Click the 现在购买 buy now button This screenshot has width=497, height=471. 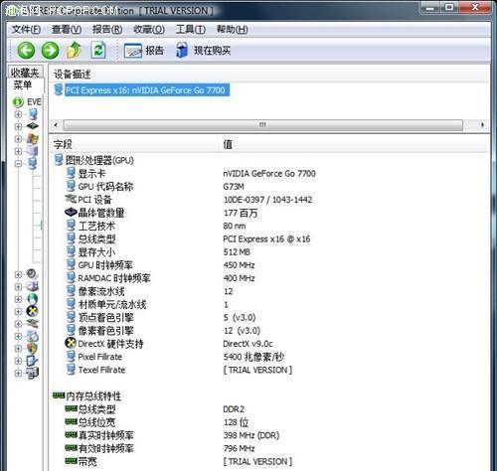(203, 51)
